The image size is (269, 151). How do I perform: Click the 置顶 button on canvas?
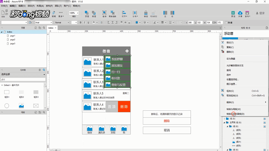pyautogui.click(x=112, y=107)
